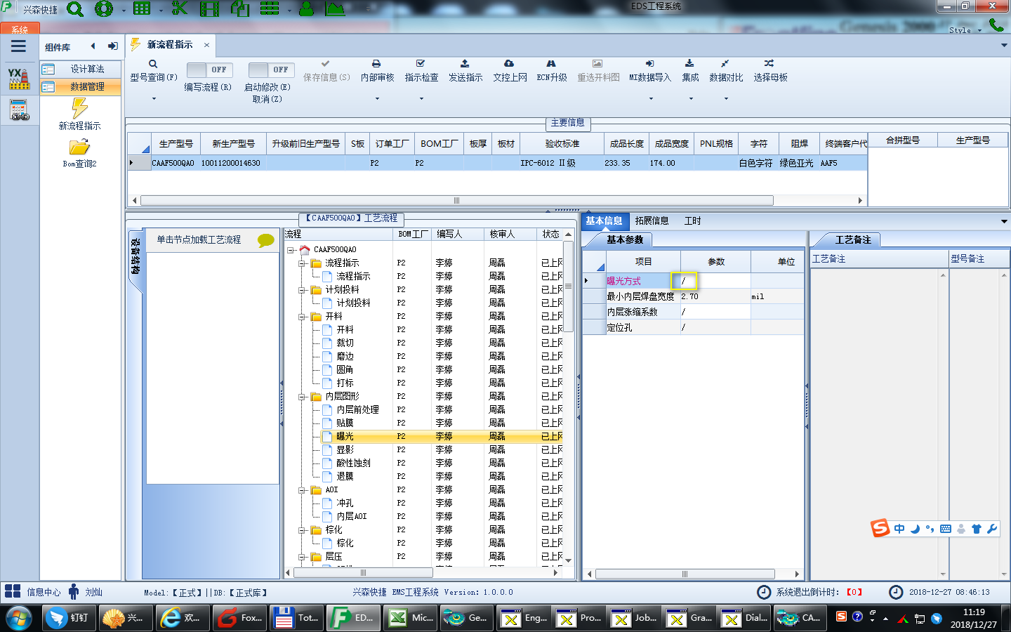Image resolution: width=1011 pixels, height=632 pixels.
Task: Open dropdown arrow under MI数据导入
Action: coord(649,98)
